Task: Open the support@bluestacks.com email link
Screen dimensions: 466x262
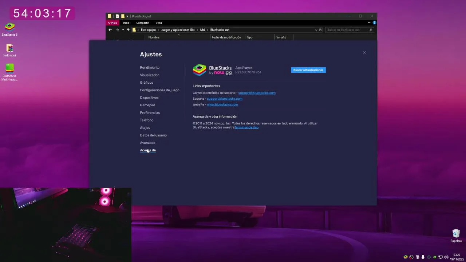Action: 257,93
